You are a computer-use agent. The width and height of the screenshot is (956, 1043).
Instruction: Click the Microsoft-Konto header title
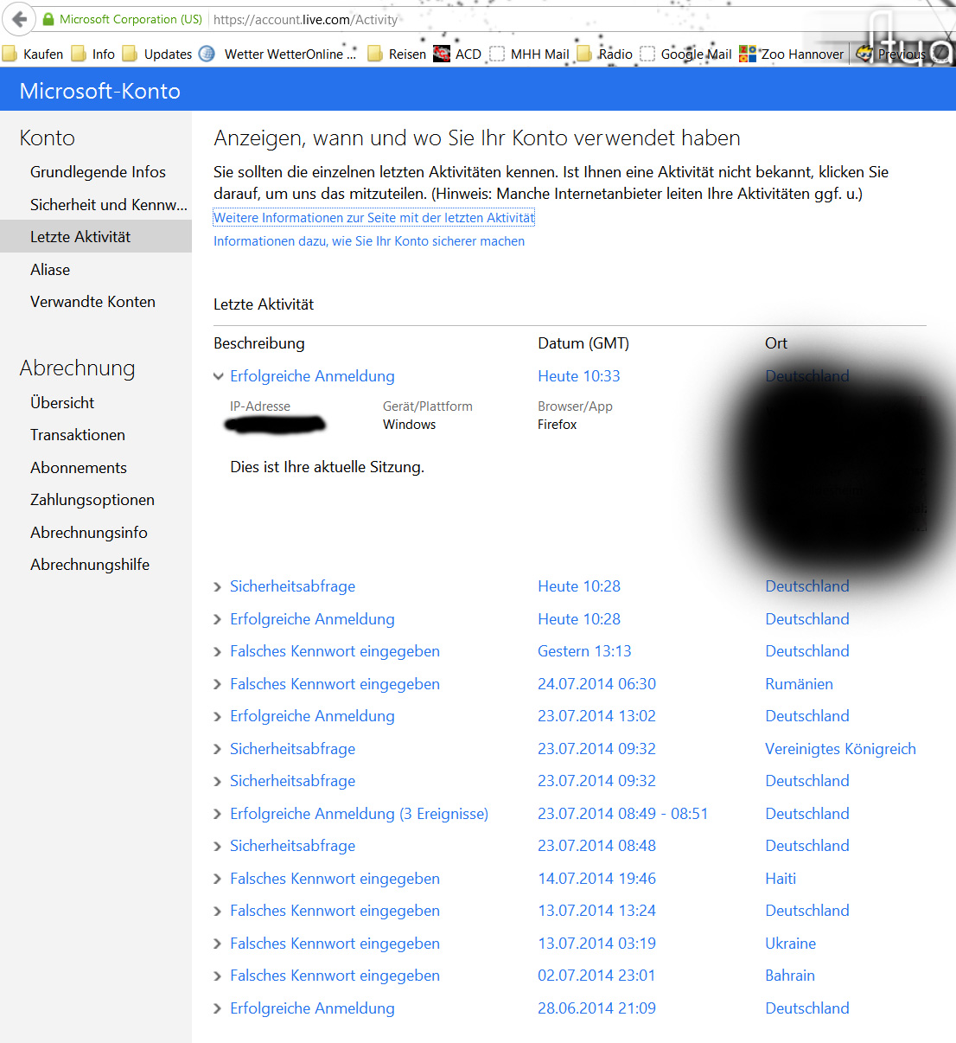100,91
